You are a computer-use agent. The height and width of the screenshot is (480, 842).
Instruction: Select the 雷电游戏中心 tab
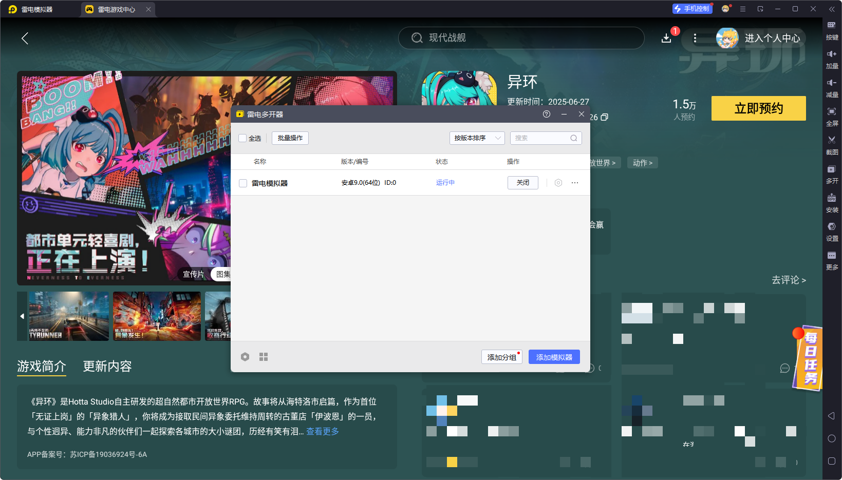[117, 9]
